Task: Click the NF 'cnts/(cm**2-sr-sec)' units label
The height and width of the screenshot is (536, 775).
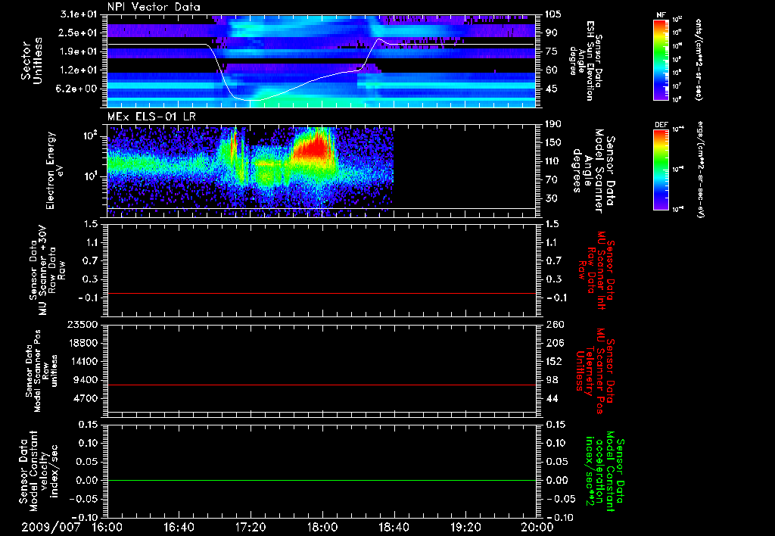Action: 699,59
